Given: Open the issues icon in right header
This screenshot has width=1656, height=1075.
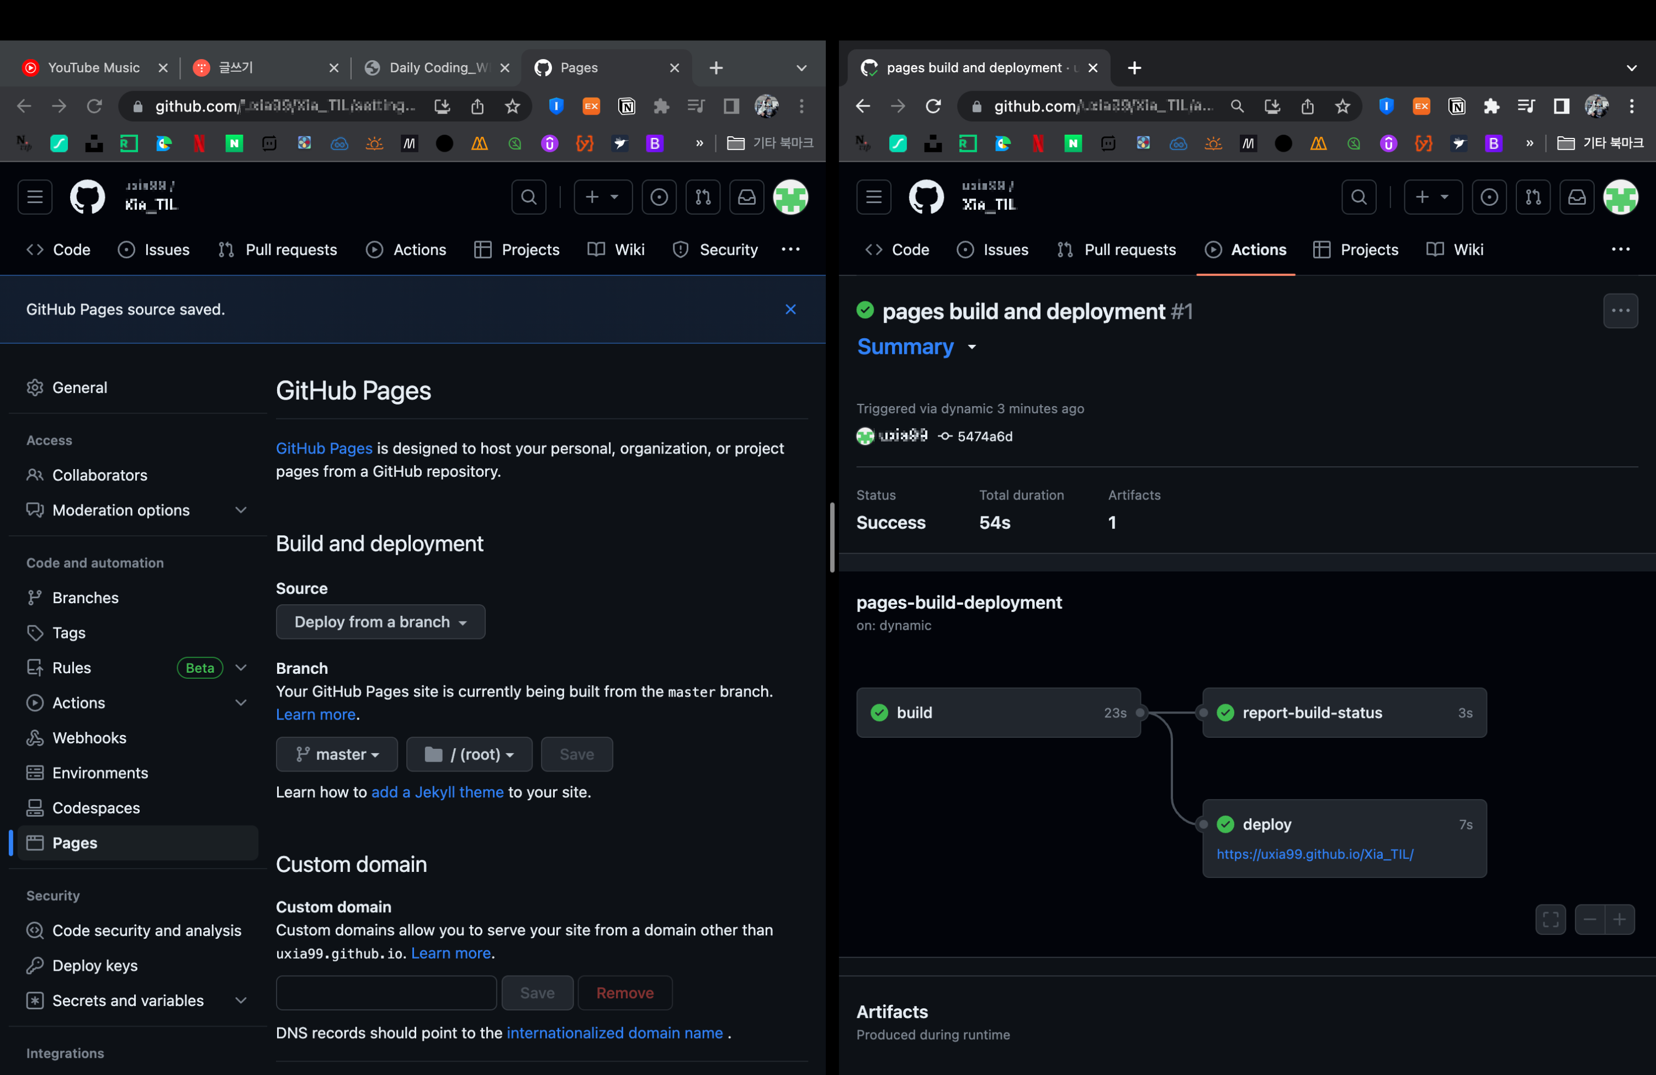Looking at the screenshot, I should point(1489,198).
